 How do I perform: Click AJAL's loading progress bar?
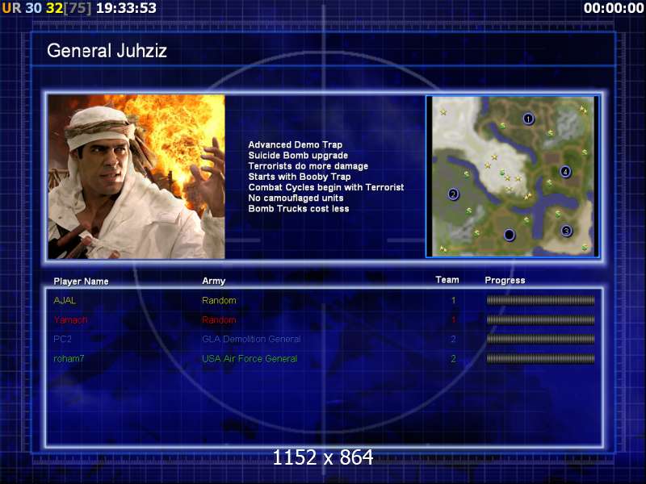[x=540, y=300]
